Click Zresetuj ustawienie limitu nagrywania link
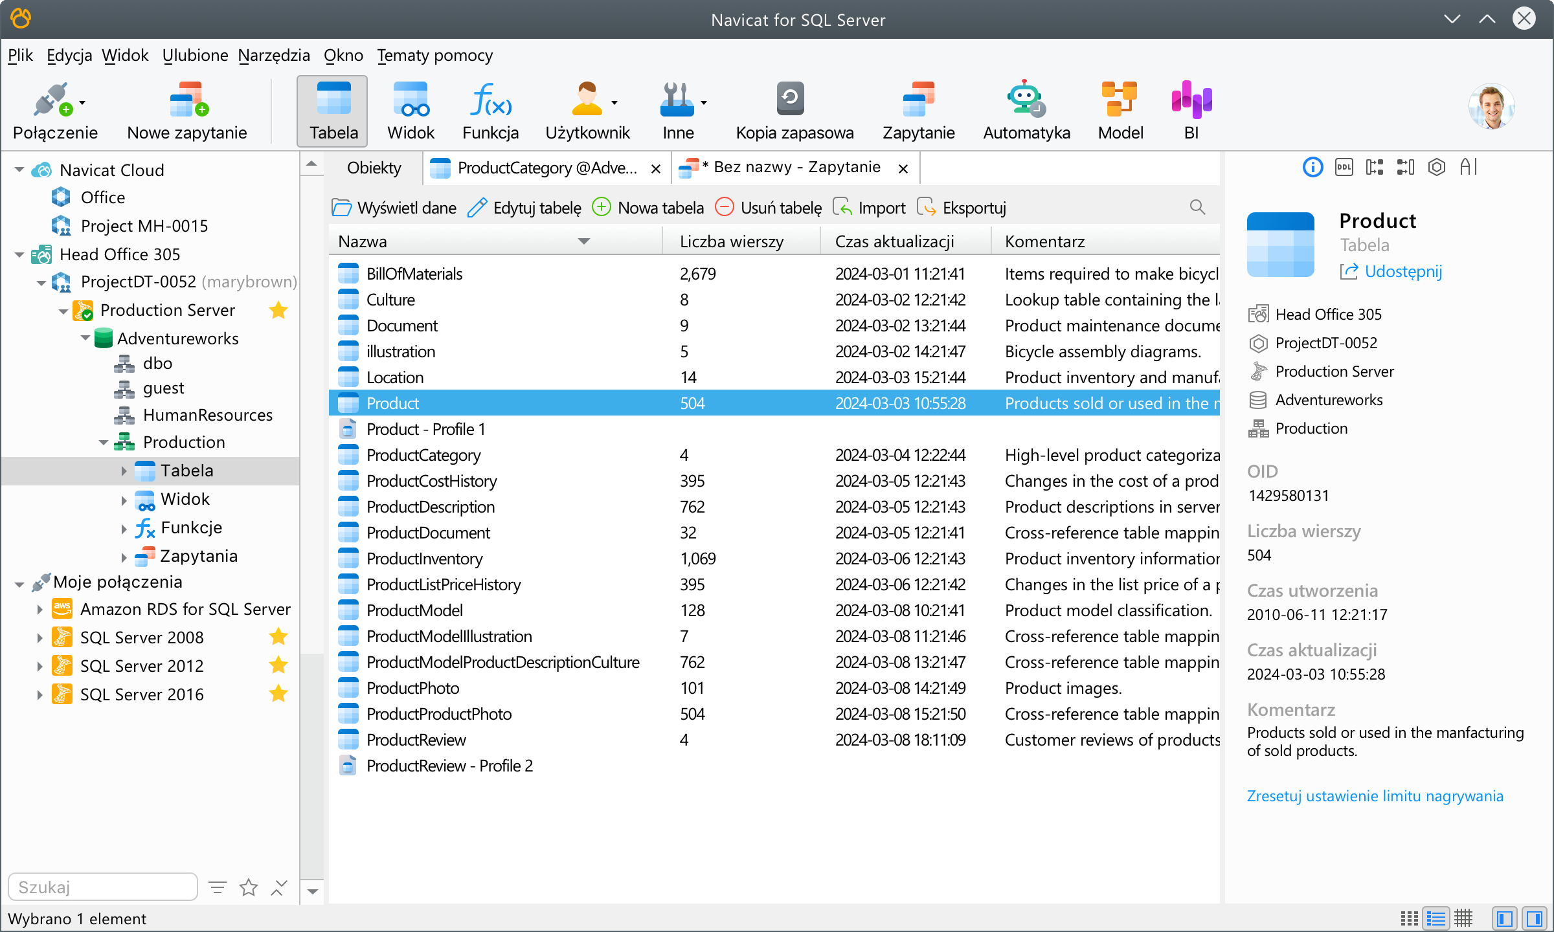The height and width of the screenshot is (932, 1554). (x=1375, y=796)
